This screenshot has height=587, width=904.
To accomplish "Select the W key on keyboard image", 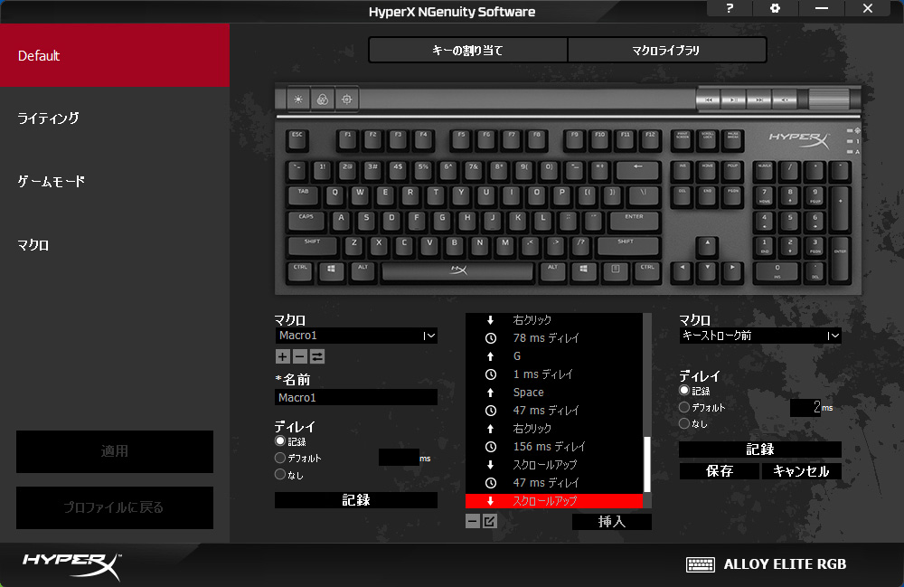I will 360,195.
